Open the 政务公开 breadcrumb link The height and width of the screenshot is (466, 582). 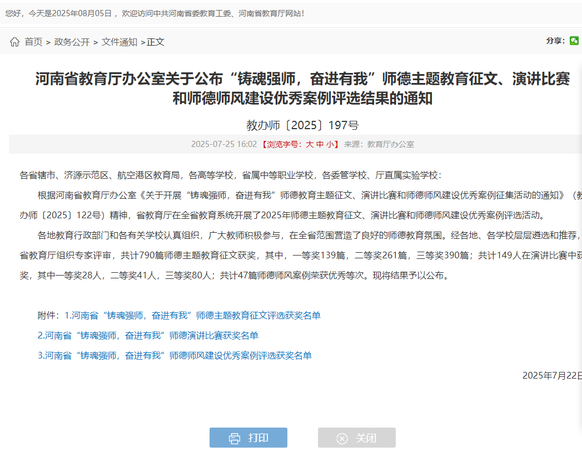(72, 42)
